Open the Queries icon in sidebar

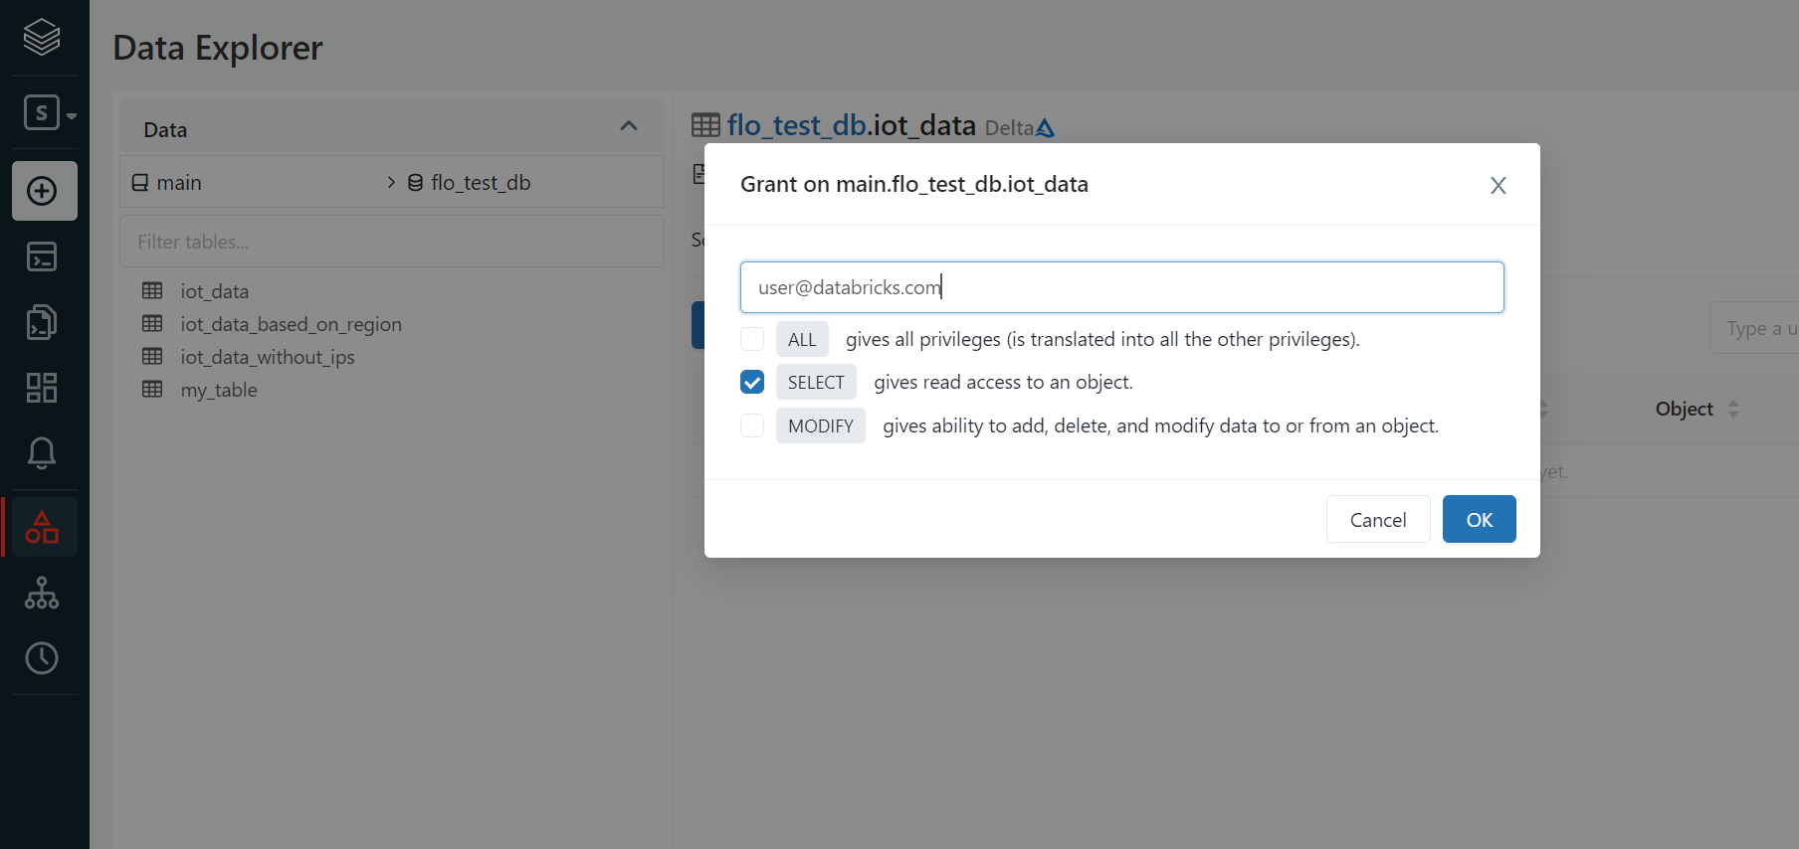42,322
